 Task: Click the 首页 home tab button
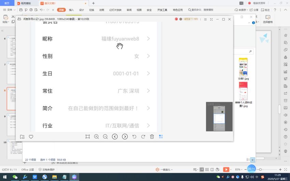tap(7, 3)
